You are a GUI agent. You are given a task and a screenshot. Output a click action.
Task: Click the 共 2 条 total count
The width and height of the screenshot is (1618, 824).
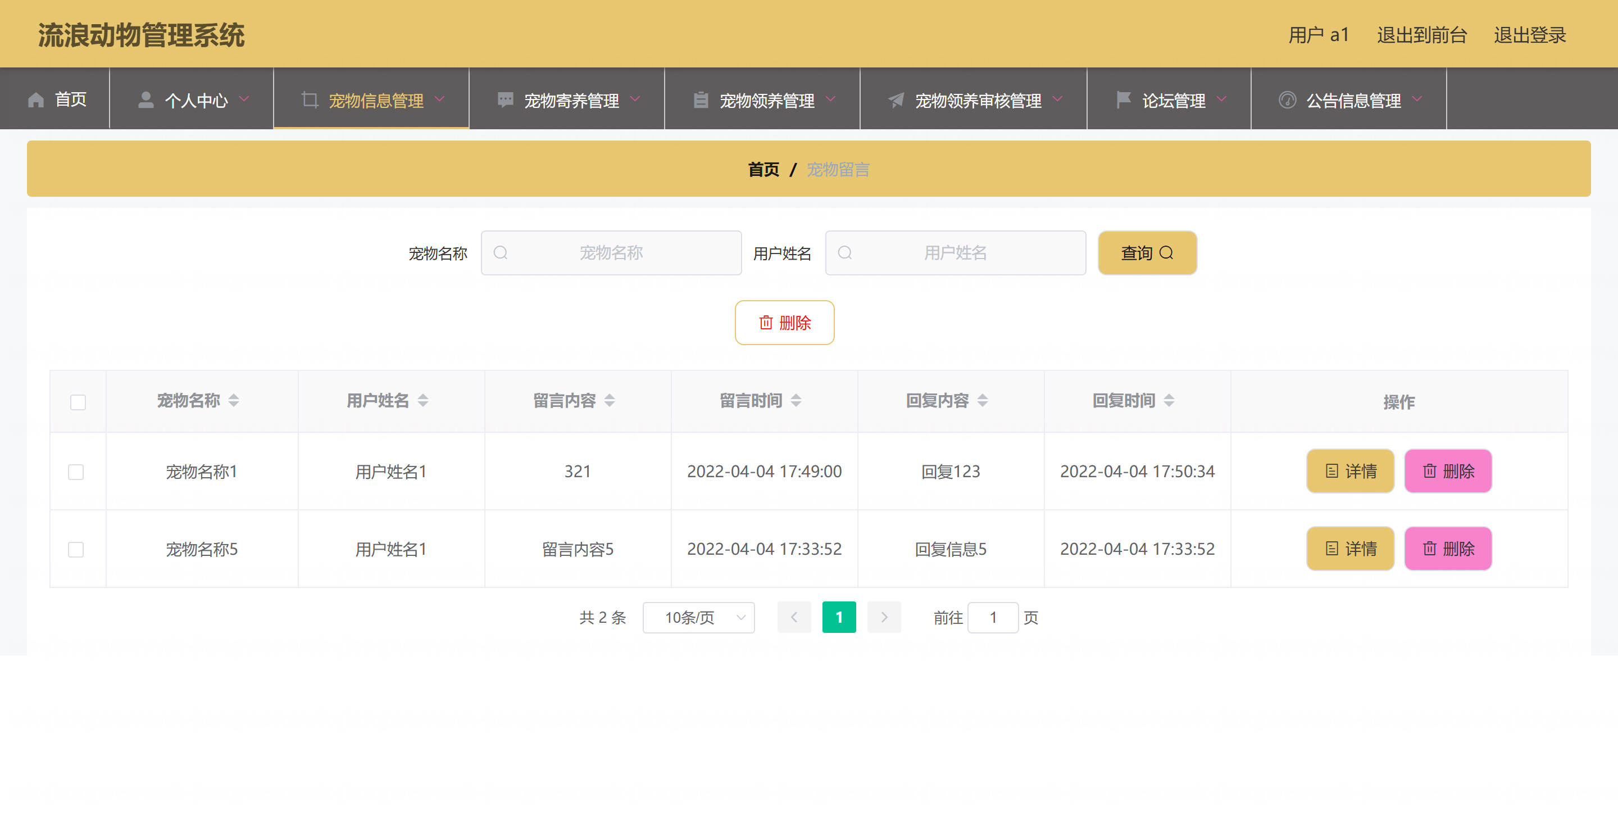[602, 617]
